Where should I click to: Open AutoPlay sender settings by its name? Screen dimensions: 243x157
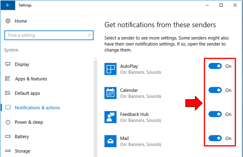coord(129,66)
